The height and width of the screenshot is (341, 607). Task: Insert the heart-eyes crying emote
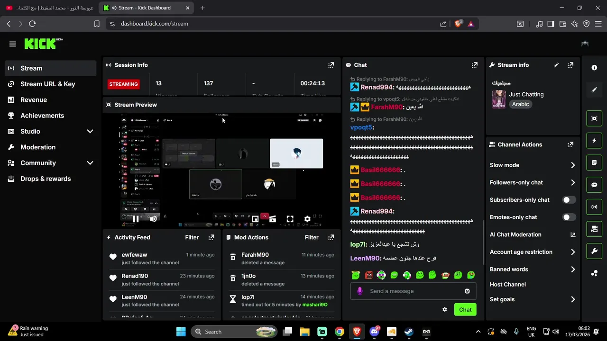pos(471,275)
